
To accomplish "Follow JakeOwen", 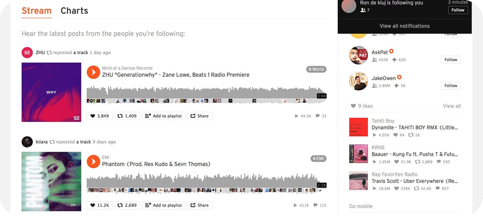I will 451,86.
